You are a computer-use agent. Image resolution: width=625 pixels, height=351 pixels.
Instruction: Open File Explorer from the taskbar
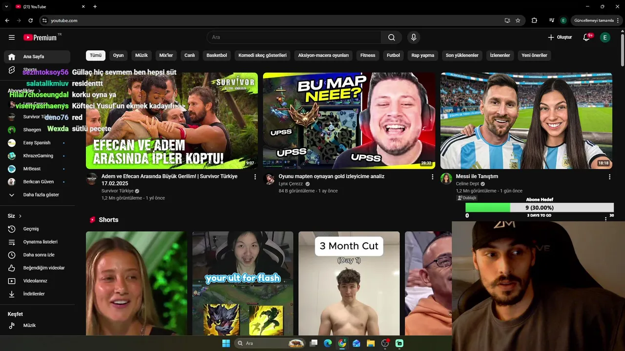pyautogui.click(x=371, y=343)
